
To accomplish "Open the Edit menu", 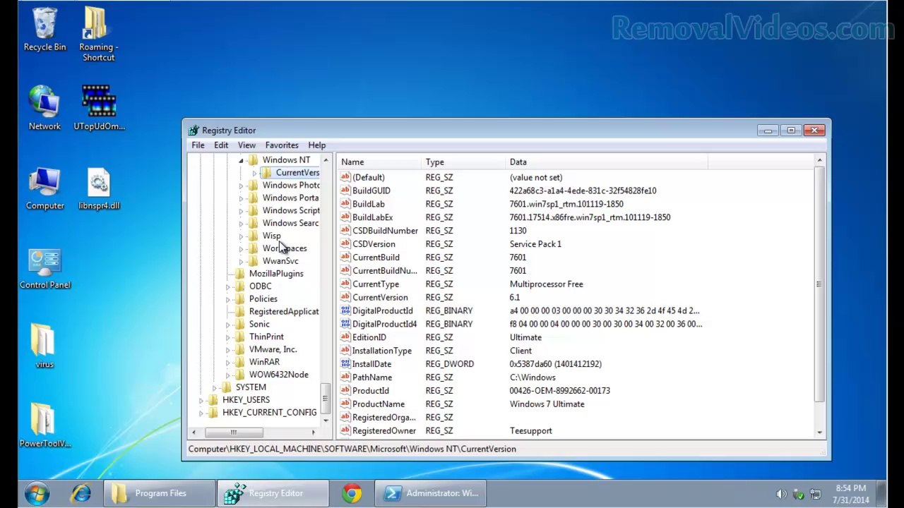I will 221,145.
